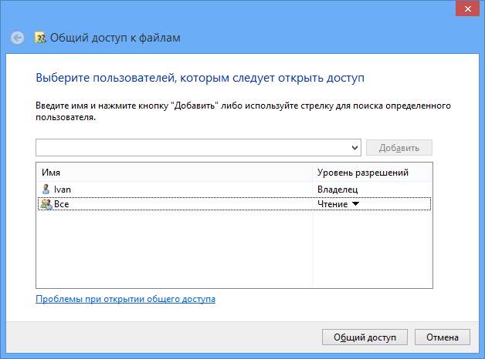Click inside the user name input field
Screen dimensions: 485x359
(193, 148)
